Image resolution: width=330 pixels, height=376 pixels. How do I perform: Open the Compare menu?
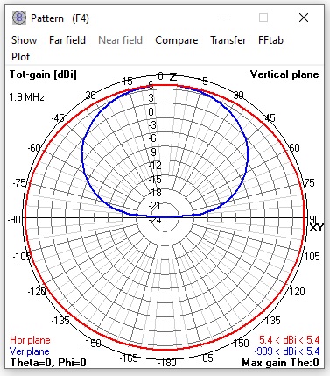click(176, 40)
